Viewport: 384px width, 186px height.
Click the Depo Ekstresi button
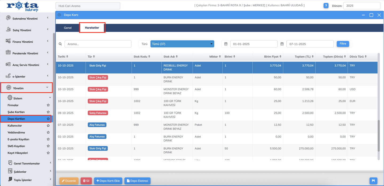[137, 181]
